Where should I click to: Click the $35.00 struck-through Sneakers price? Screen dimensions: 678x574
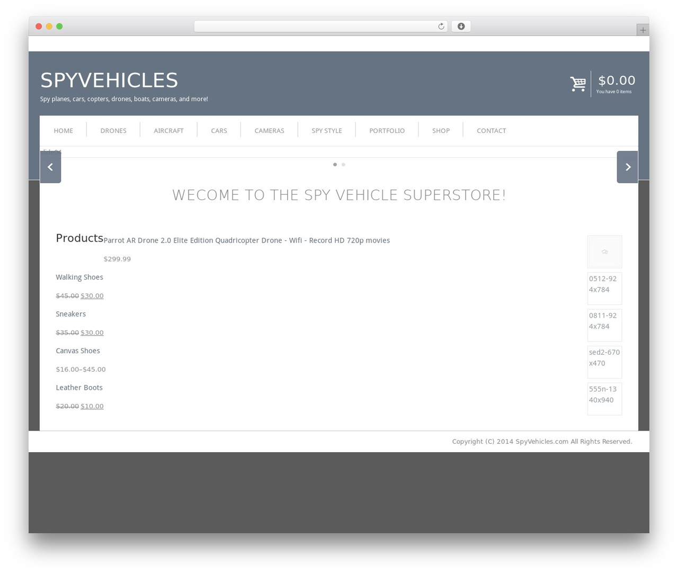pyautogui.click(x=67, y=333)
